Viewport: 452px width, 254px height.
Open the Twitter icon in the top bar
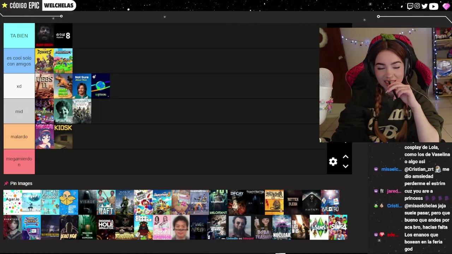pos(424,6)
